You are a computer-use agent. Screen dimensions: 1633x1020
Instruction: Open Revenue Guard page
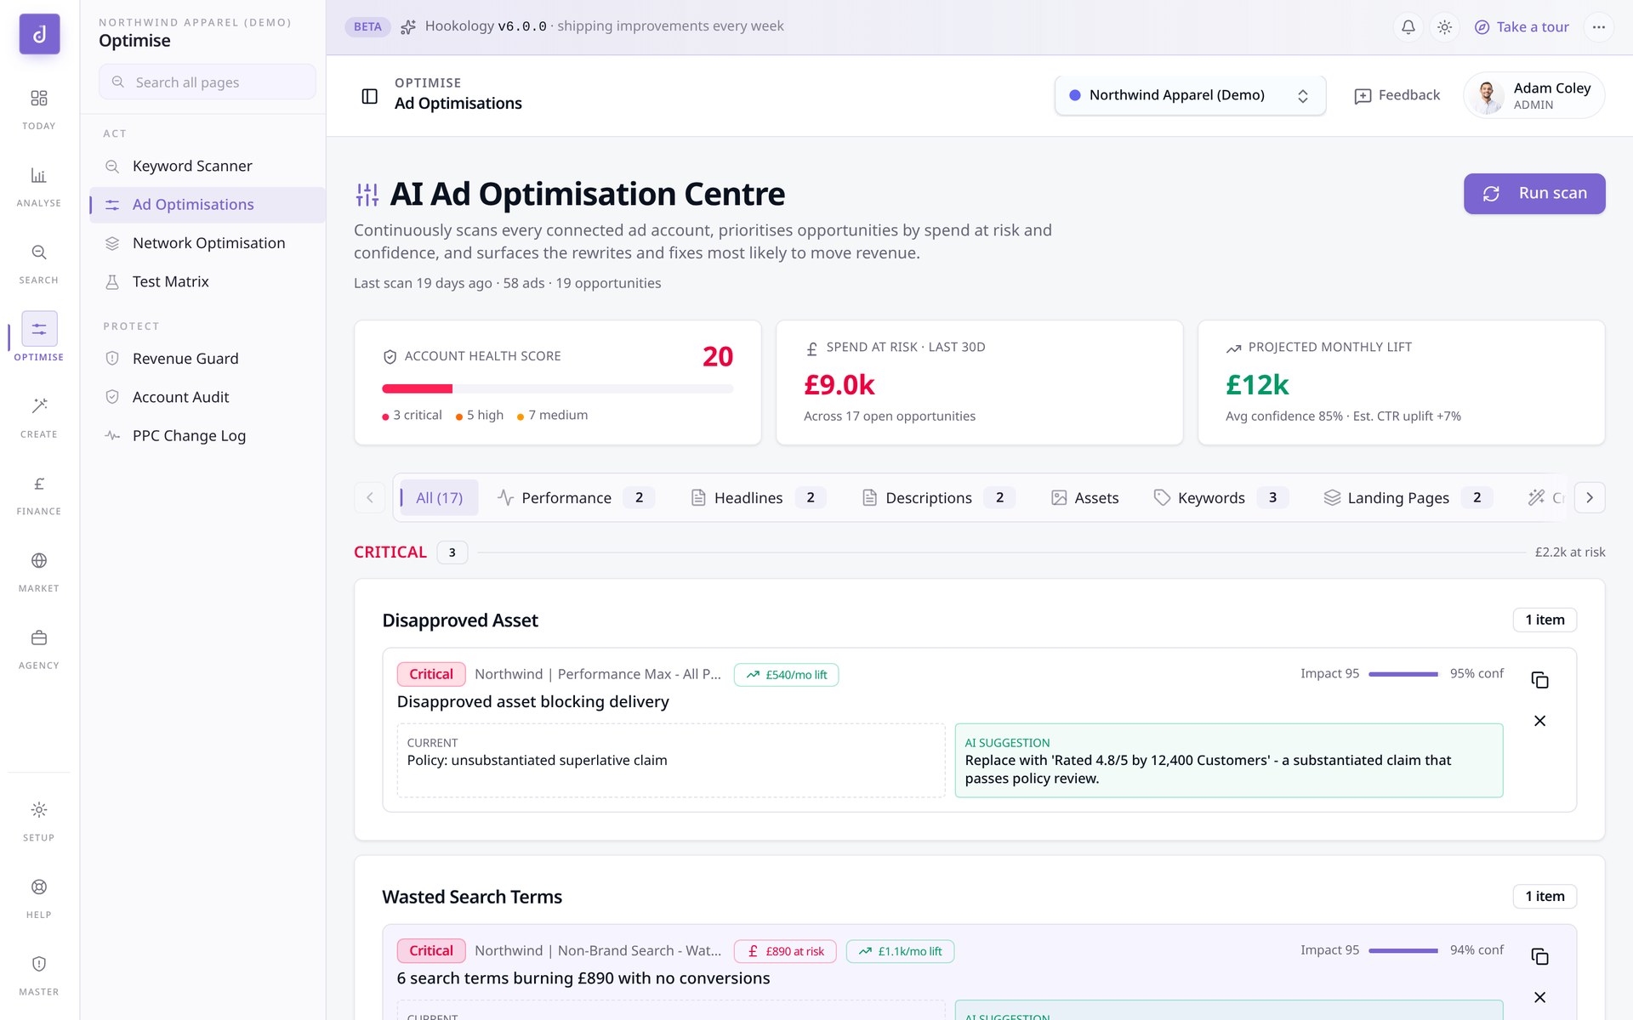coord(208,359)
